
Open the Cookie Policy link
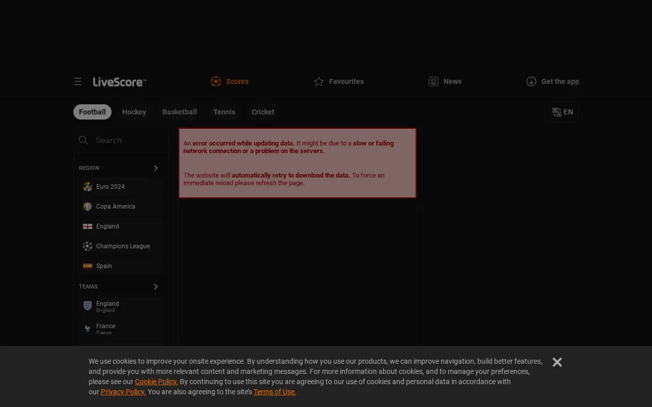point(156,382)
